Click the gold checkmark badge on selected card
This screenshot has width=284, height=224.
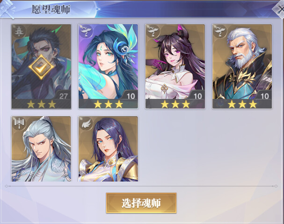coord(41,67)
